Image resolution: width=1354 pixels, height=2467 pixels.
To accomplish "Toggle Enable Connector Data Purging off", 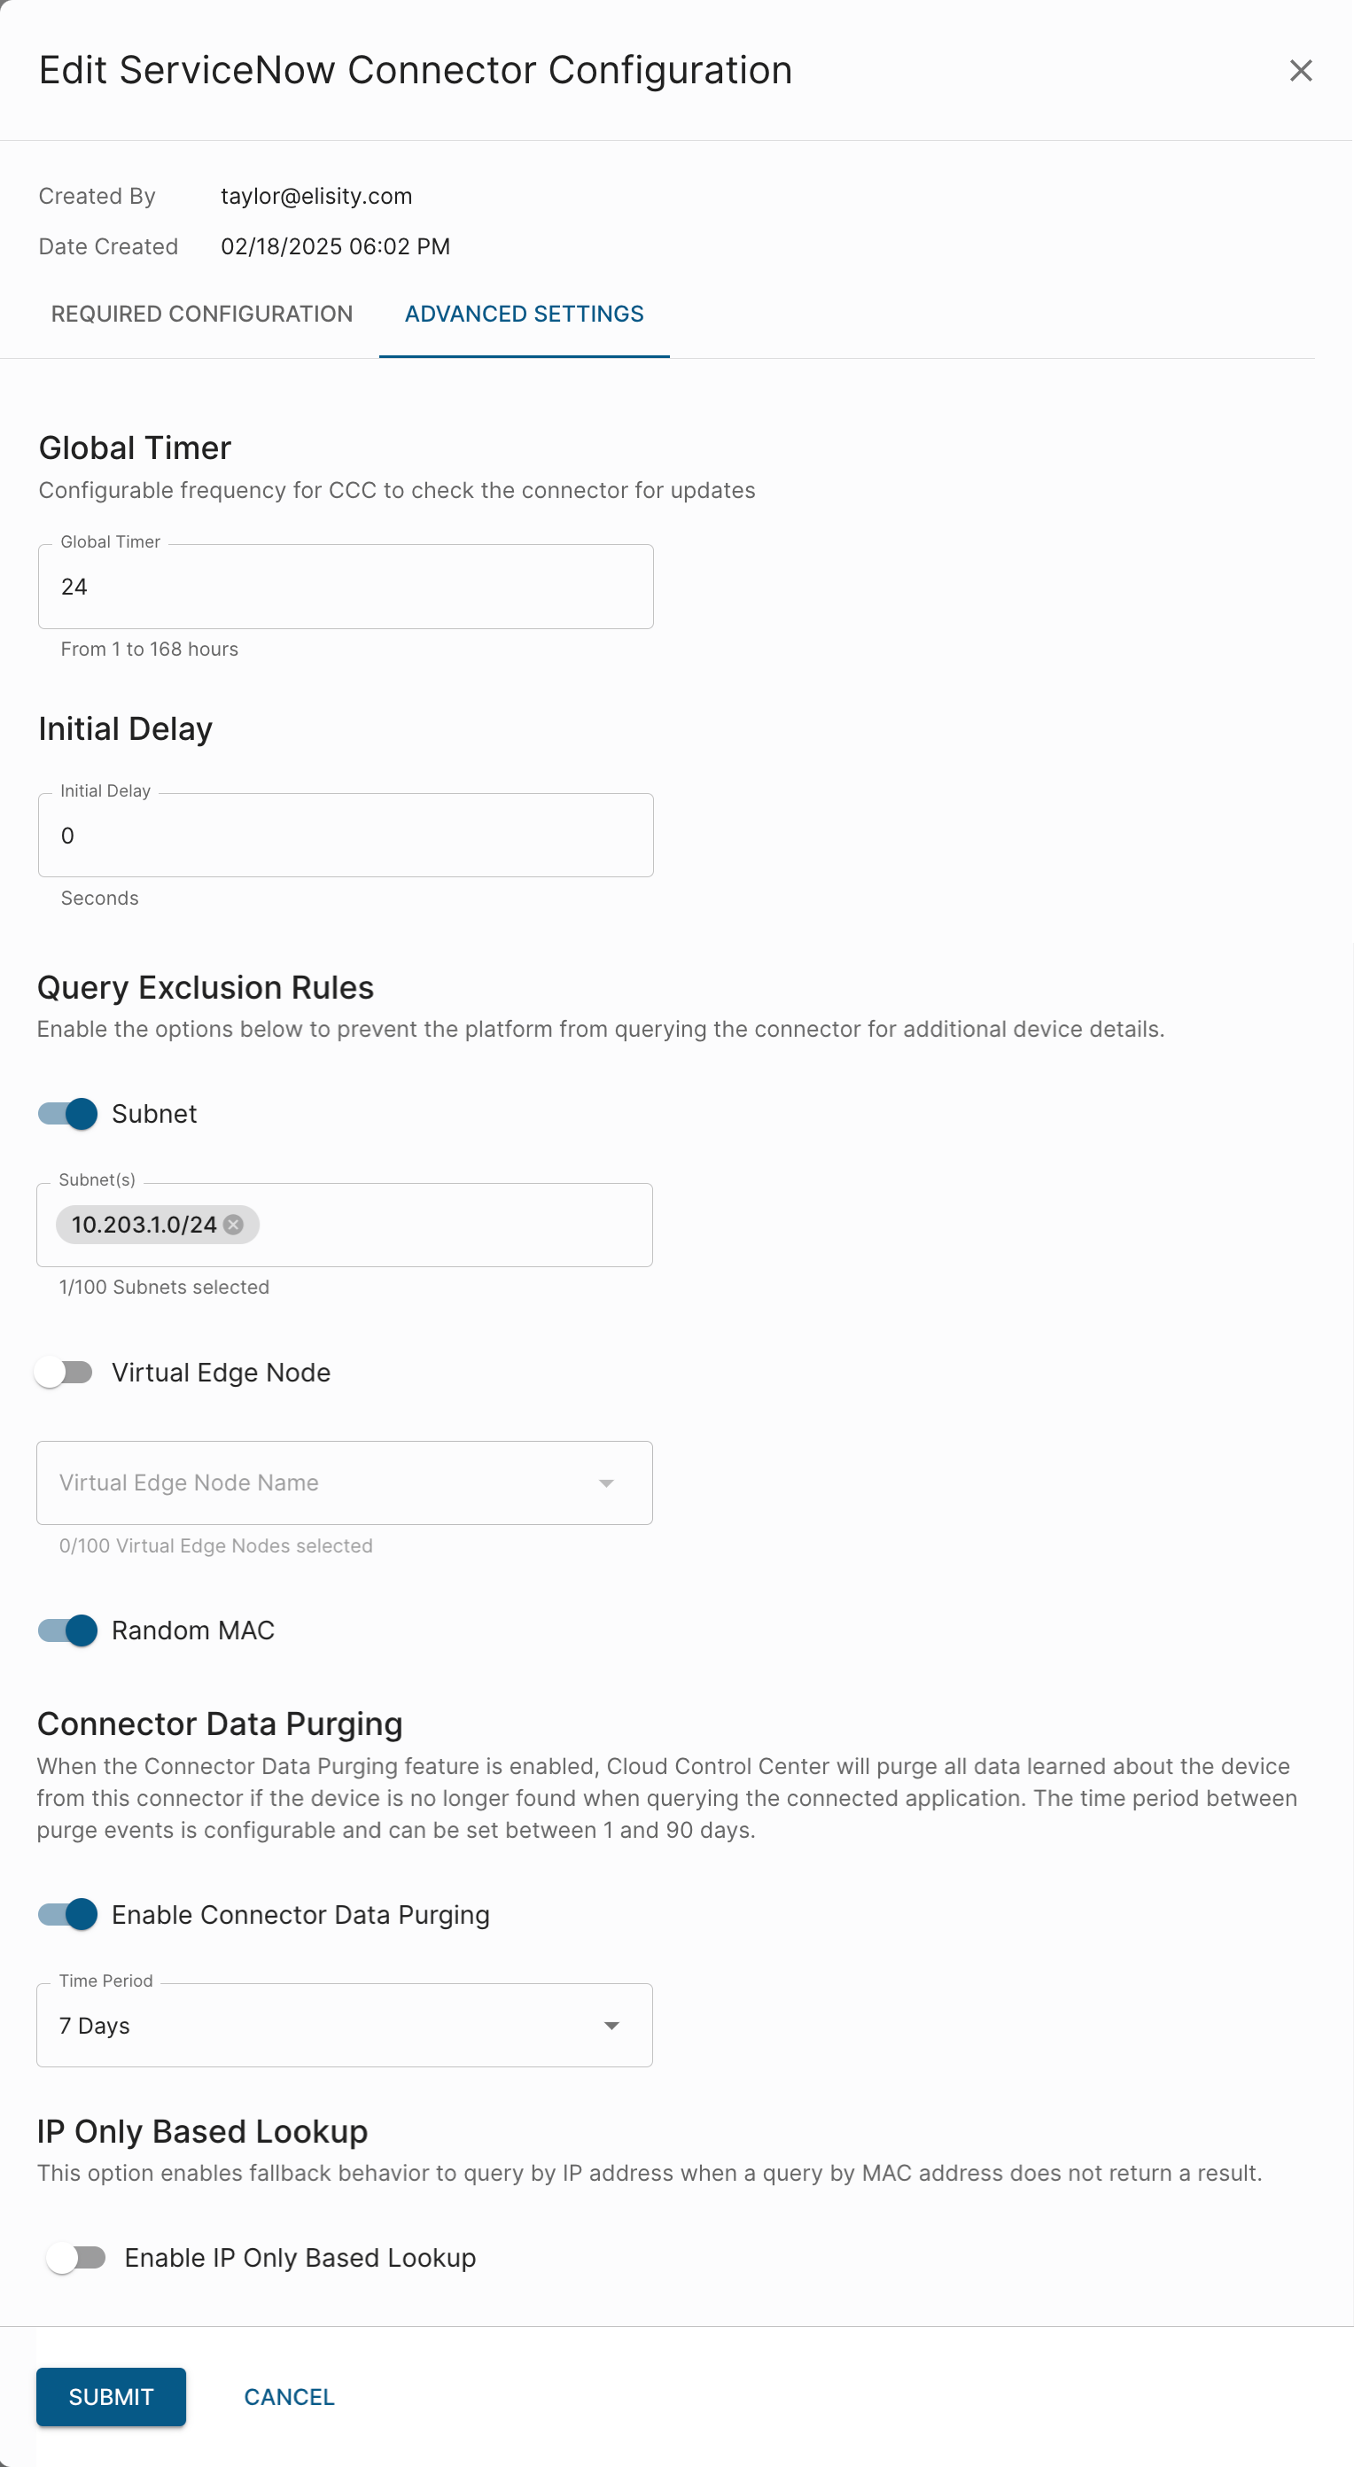I will click(x=68, y=1914).
